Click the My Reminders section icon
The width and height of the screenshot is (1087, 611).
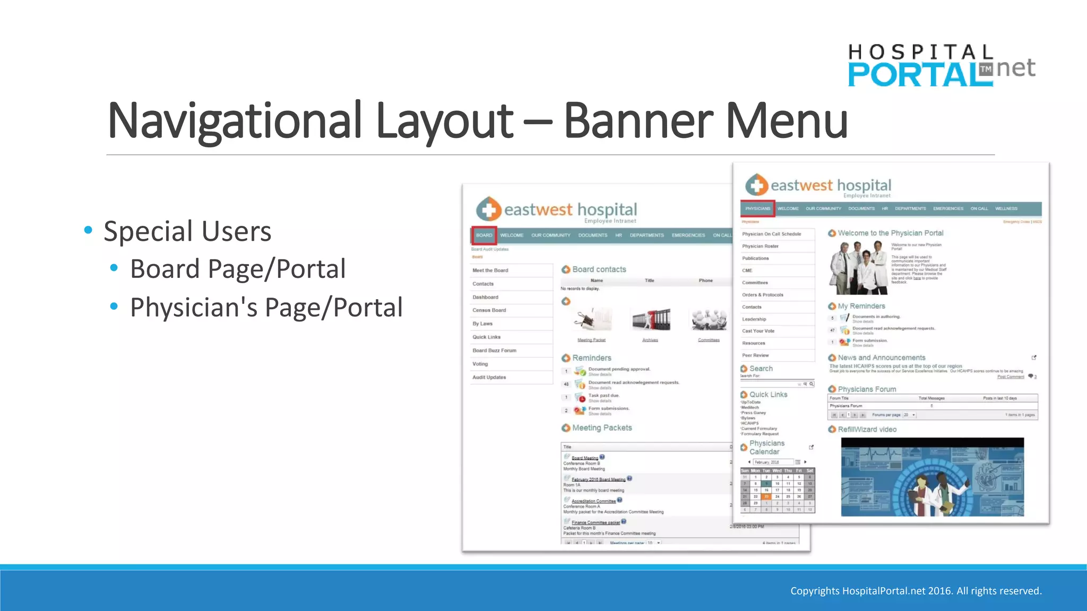point(832,307)
